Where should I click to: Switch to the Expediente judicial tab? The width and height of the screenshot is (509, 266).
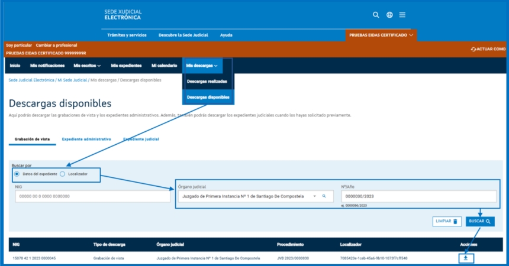pos(141,139)
